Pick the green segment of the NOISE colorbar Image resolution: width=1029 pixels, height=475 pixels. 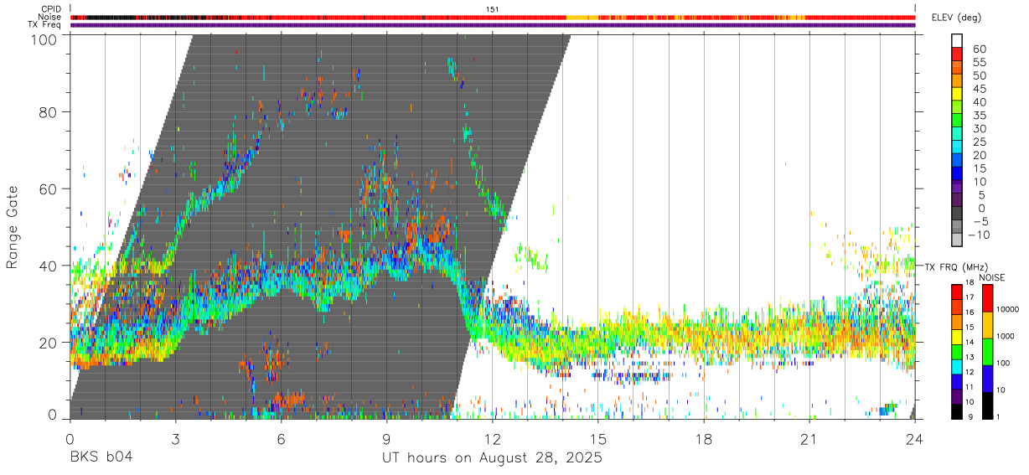click(x=988, y=352)
